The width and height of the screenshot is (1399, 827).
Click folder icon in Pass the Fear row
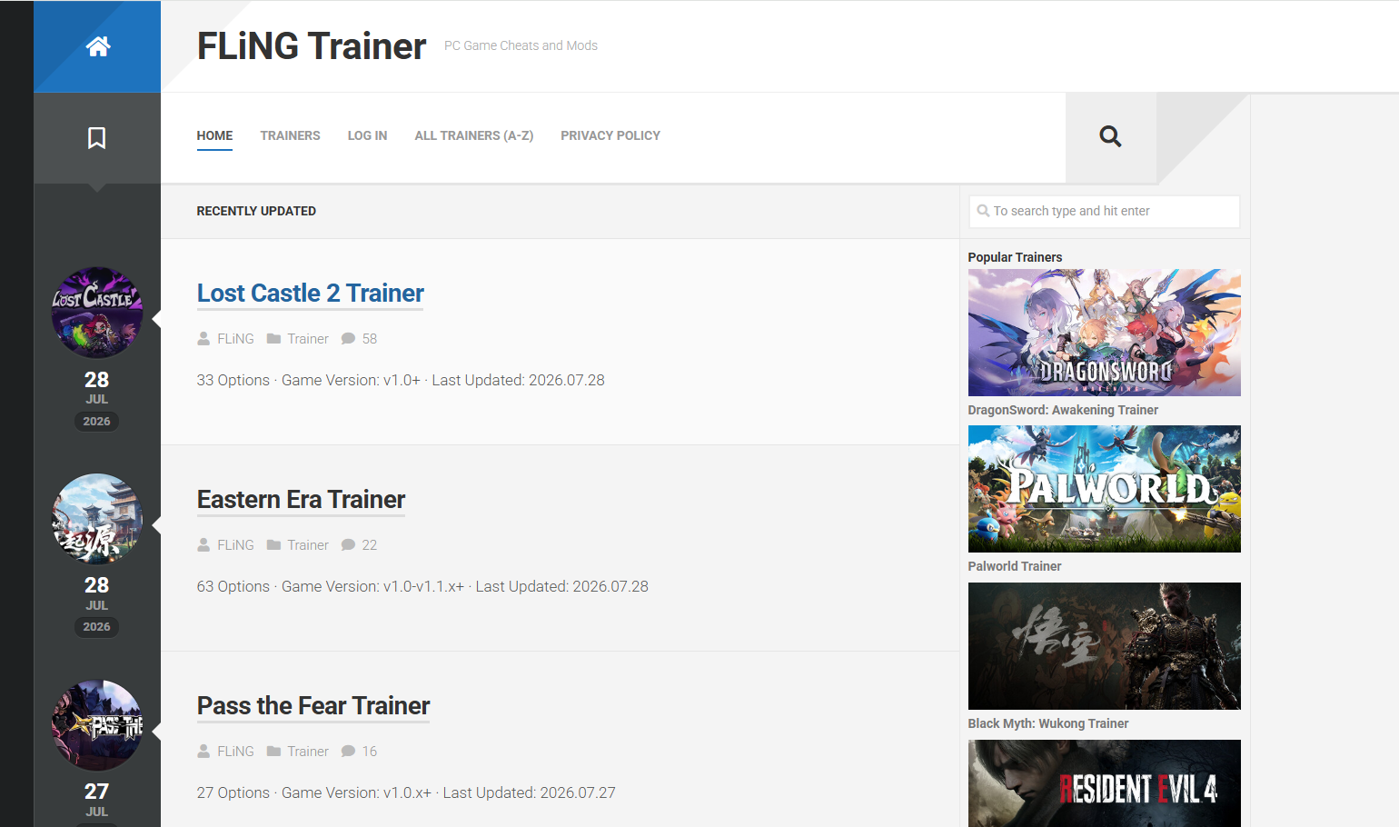[x=273, y=752]
